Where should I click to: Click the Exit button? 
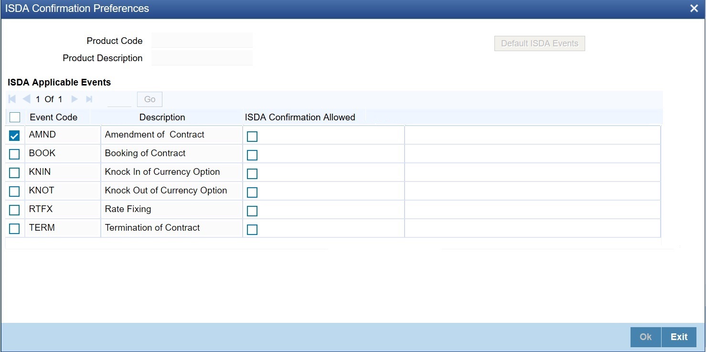click(679, 337)
